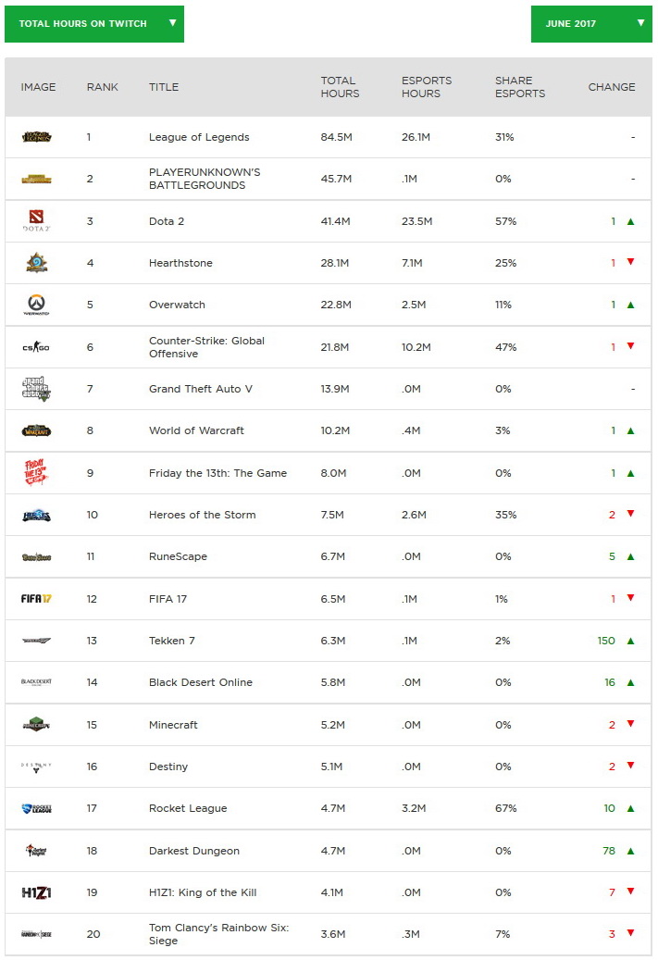Sort by the Esports Hours column header
The width and height of the screenshot is (658, 960).
(427, 87)
